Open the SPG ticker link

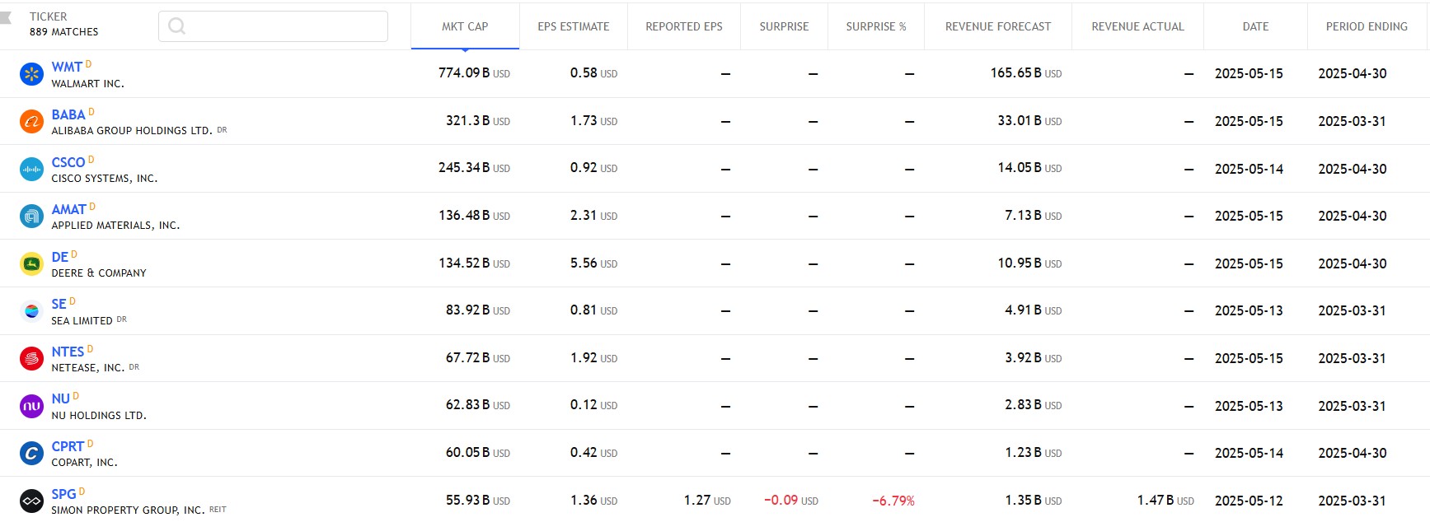point(63,495)
